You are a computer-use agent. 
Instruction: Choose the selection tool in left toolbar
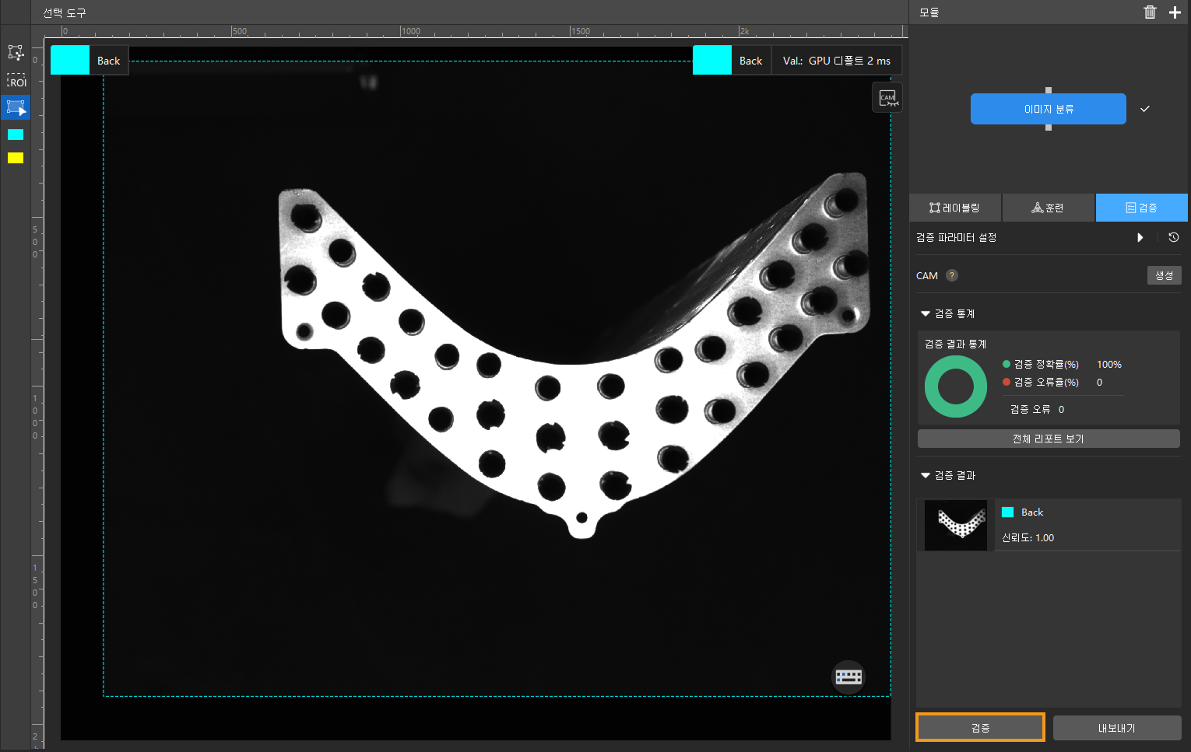(x=16, y=107)
